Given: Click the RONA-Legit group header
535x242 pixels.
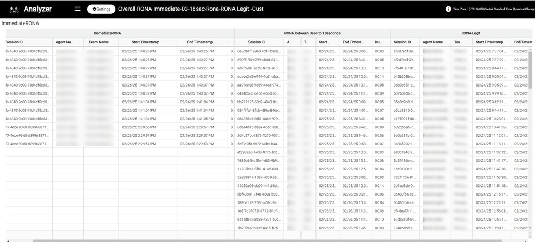Looking at the screenshot, I should click(471, 33).
